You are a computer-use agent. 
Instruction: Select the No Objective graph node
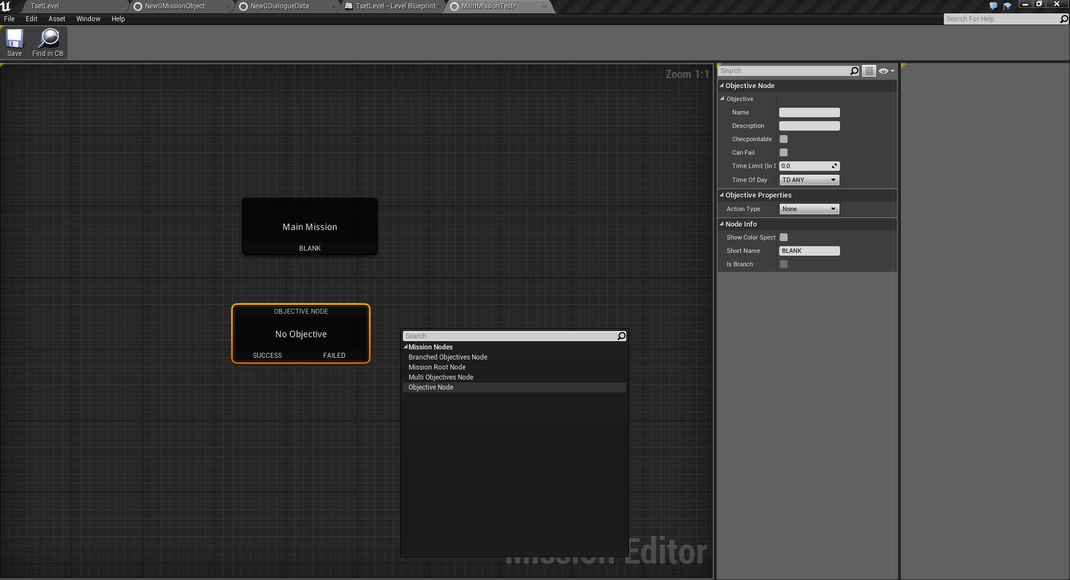(x=301, y=334)
